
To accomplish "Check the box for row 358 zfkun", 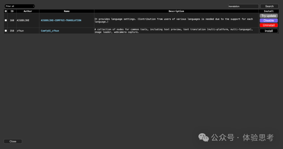I will pyautogui.click(x=6, y=31).
